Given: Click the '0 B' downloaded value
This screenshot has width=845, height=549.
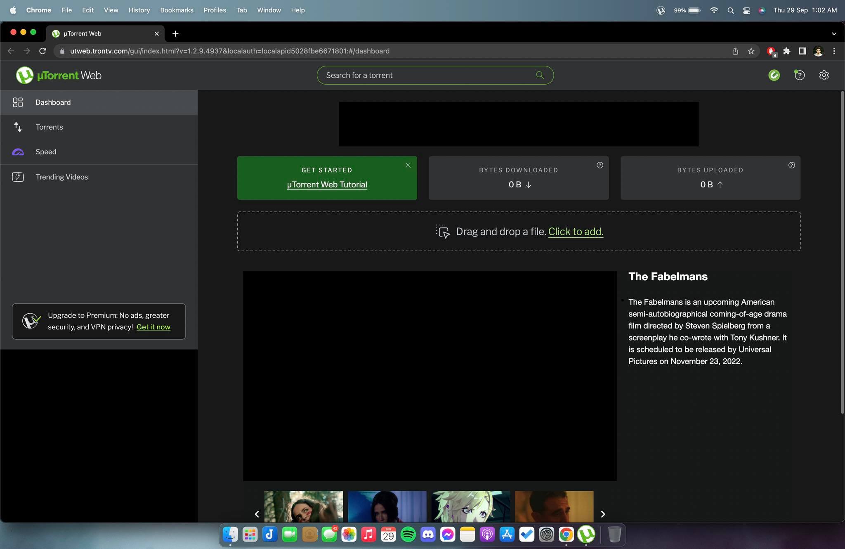Looking at the screenshot, I should pyautogui.click(x=515, y=185).
